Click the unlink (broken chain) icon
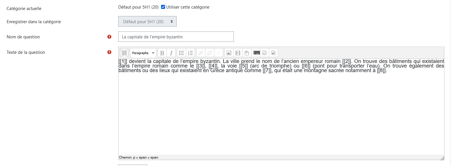Viewport: 451px width, 166px height. (210, 53)
